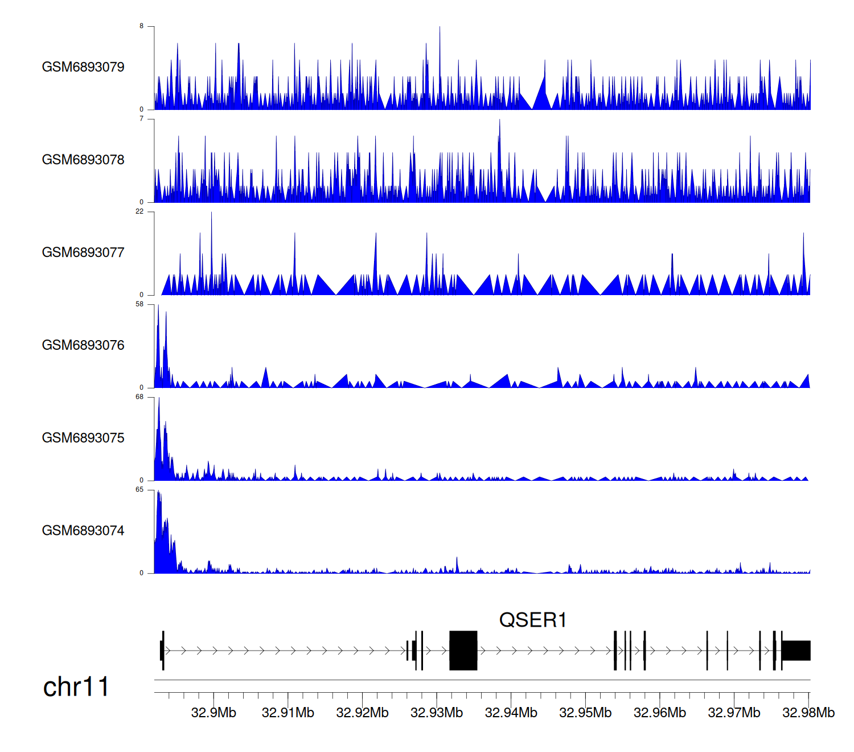Screen dimensions: 854x752
Task: Click y-axis maximum 22 on GSM6893077 track
Action: (139, 211)
